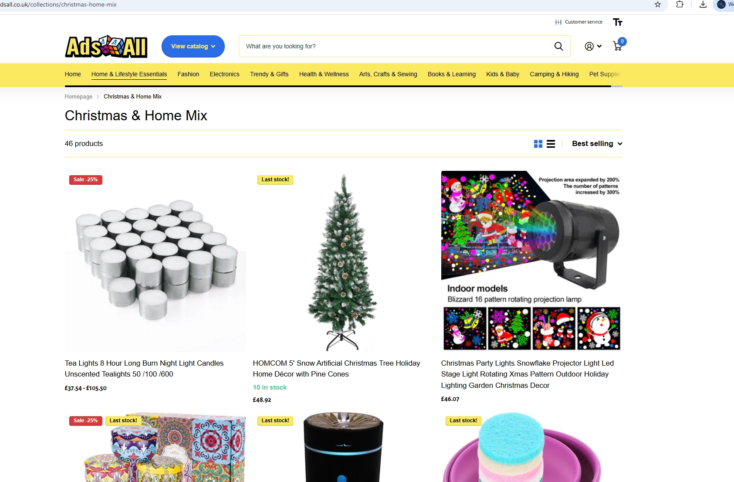Screen dimensions: 734x482
Task: Select Health & Wellness in navigation
Action: coord(324,74)
